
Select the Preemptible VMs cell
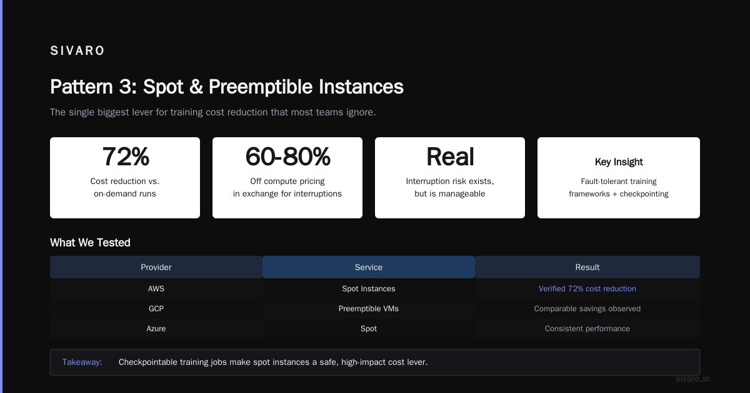[x=369, y=309]
